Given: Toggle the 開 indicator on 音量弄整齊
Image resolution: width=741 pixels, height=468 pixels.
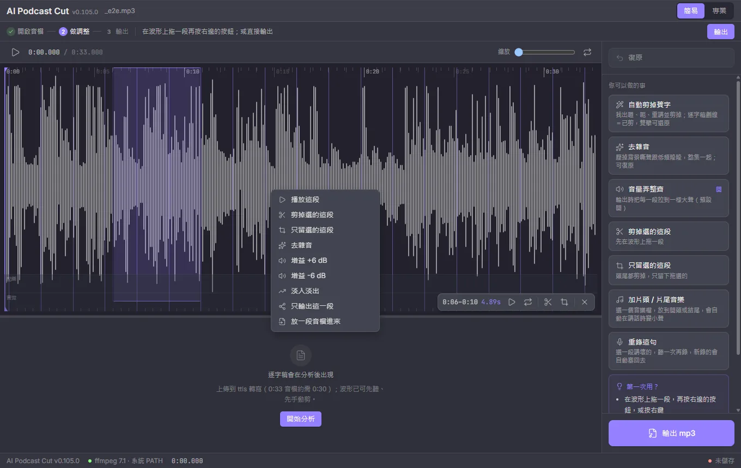Looking at the screenshot, I should coord(719,189).
